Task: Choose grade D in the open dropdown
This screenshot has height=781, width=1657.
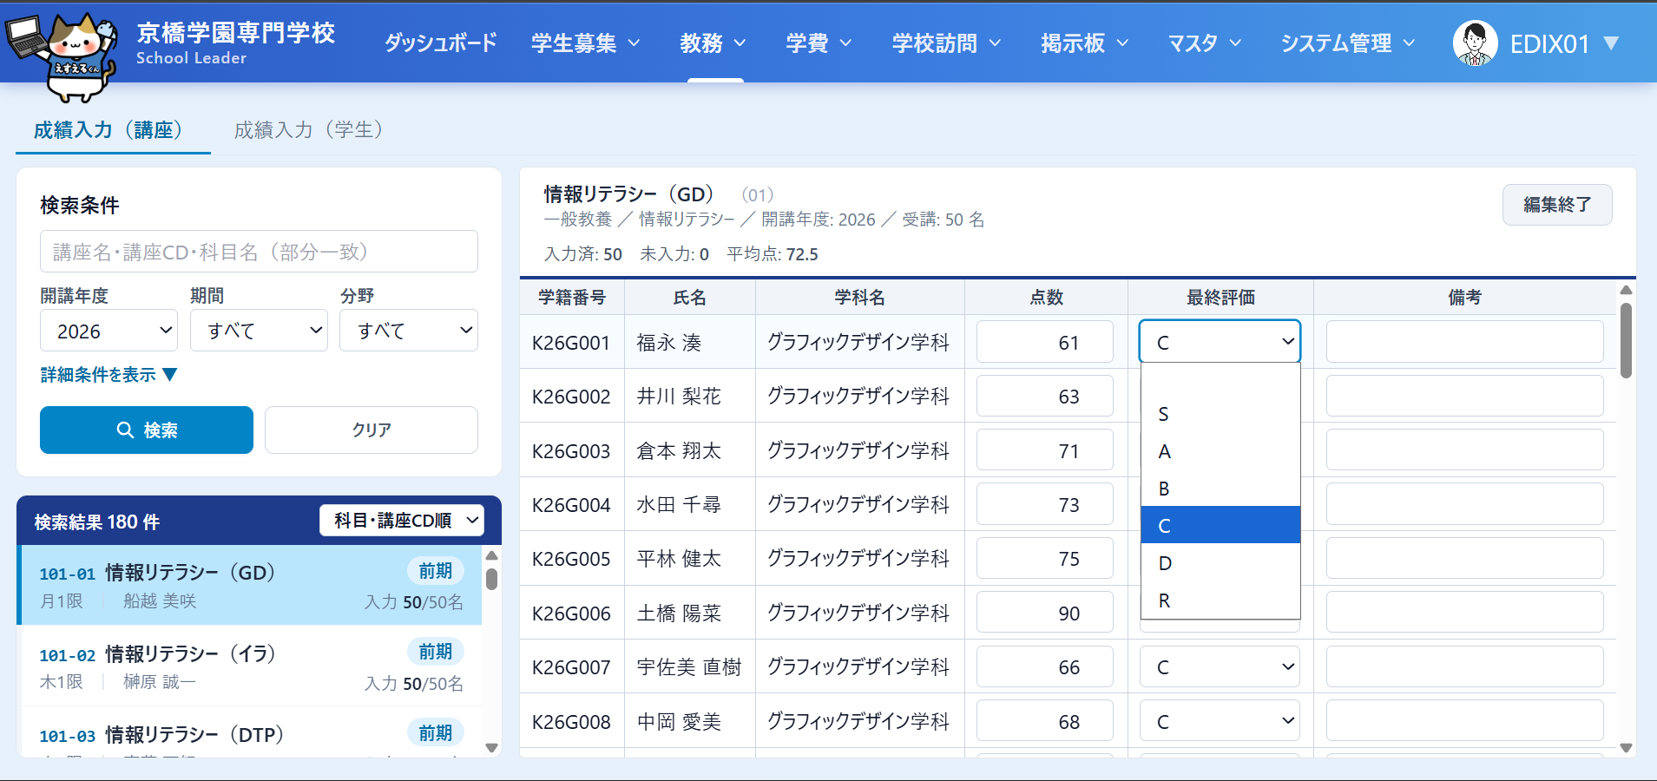Action: click(1220, 563)
